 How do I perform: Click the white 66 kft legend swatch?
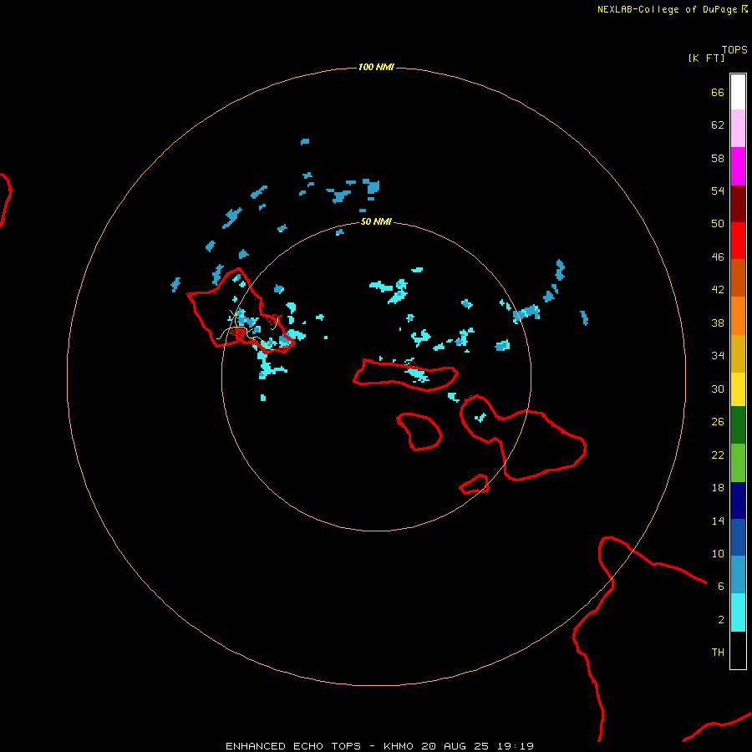[738, 92]
